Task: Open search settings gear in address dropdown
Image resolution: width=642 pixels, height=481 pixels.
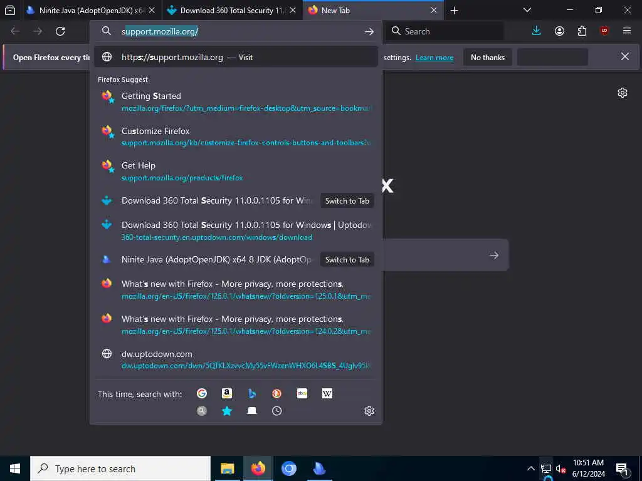Action: coord(369,411)
